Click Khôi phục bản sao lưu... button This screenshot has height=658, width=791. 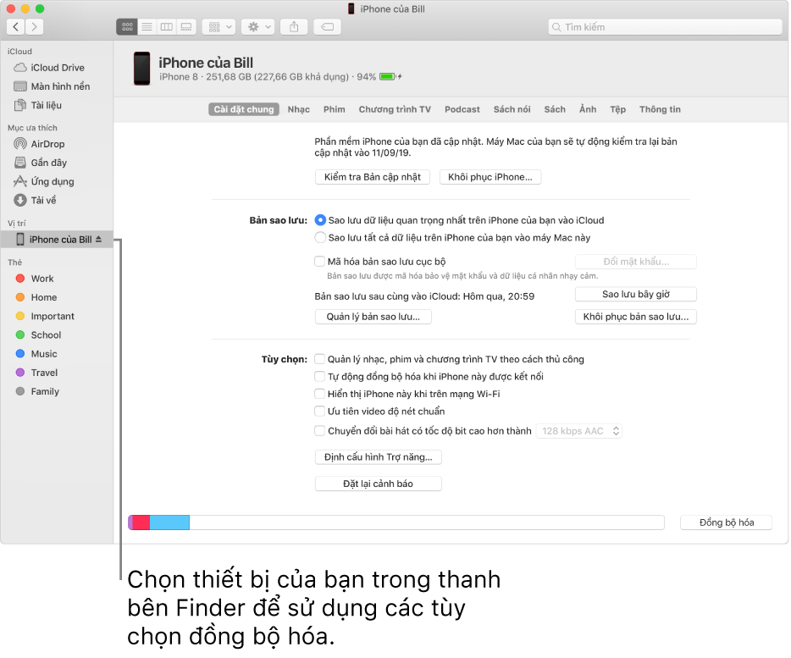[636, 317]
